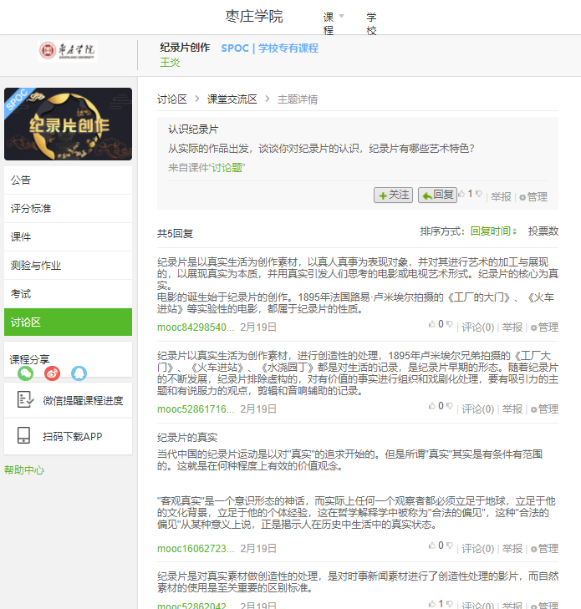Viewport: 581px width, 609px height.
Task: Share the course via WeChat icon
Action: [x=25, y=373]
